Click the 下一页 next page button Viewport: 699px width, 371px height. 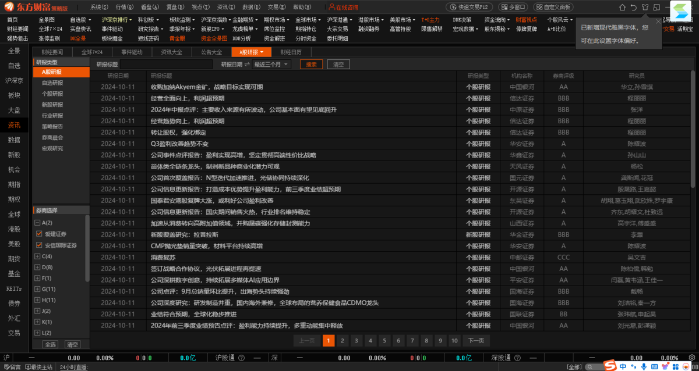[x=476, y=341]
